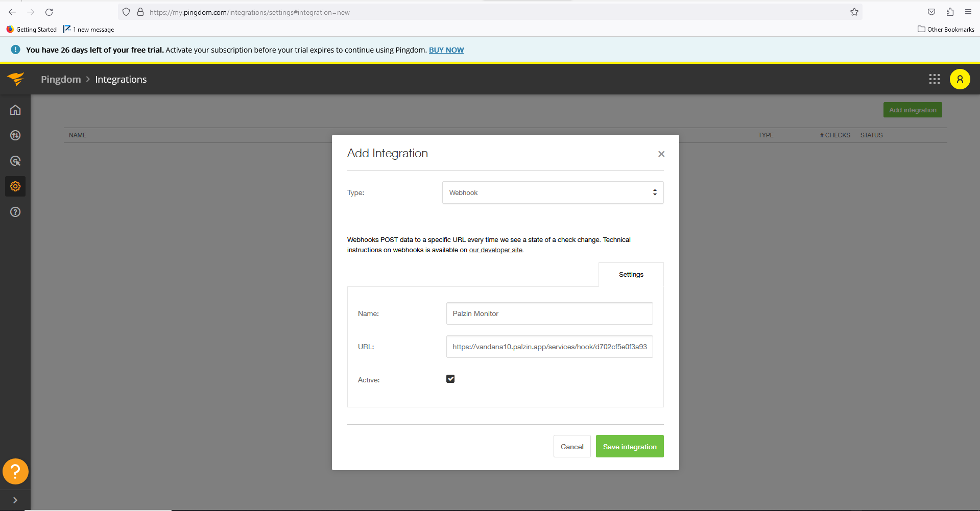
Task: Expand the sidebar with bottom chevron
Action: click(15, 500)
